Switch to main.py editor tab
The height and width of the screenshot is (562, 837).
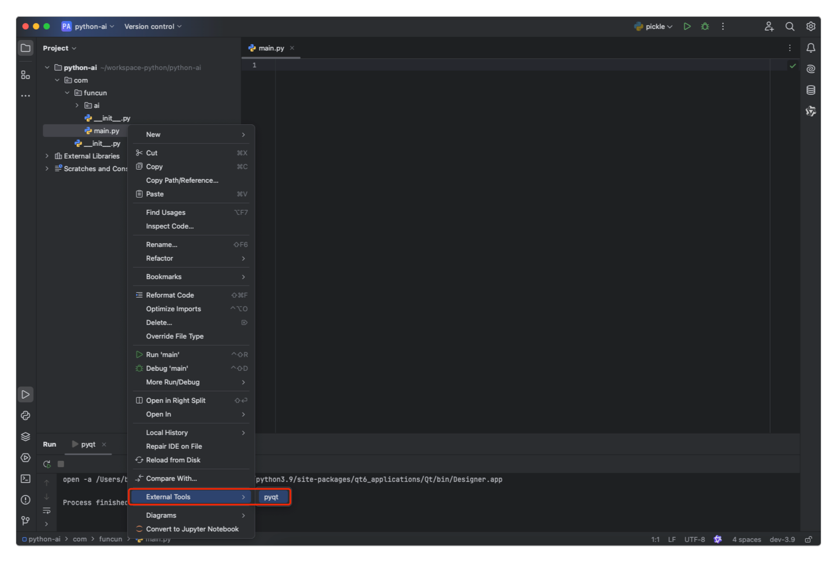(x=271, y=48)
